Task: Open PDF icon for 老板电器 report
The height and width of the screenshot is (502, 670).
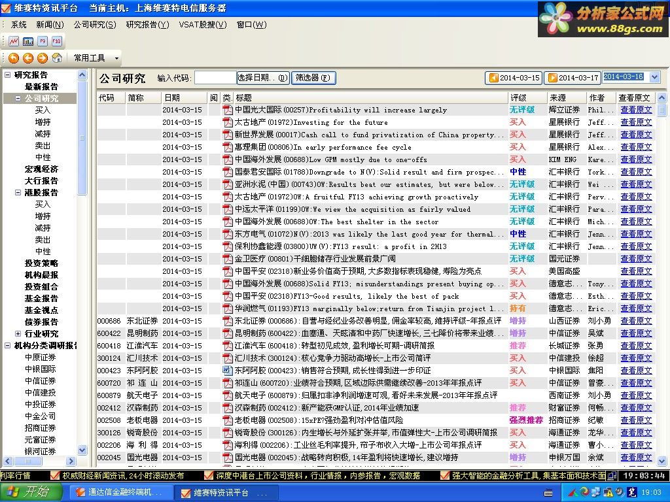Action: pos(227,420)
